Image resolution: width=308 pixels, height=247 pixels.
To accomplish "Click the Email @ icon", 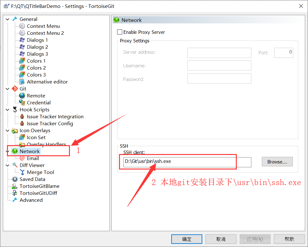I will click(22, 158).
